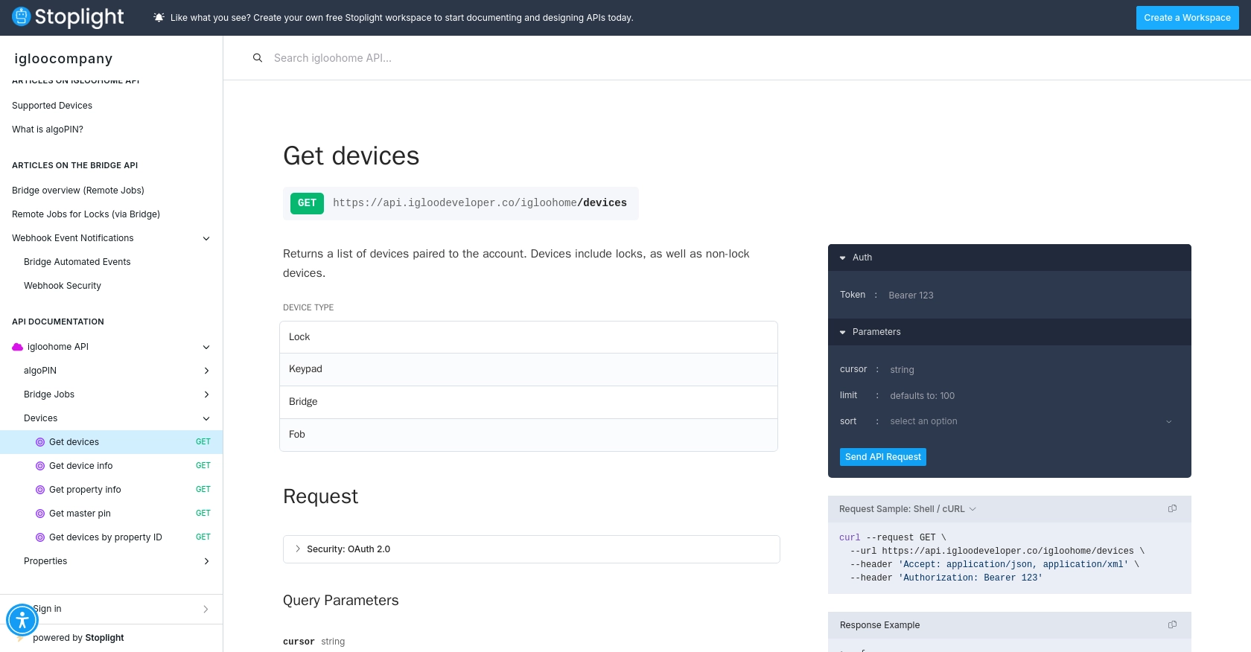1251x652 pixels.
Task: Click the Query Parameters heading
Action: pos(341,601)
